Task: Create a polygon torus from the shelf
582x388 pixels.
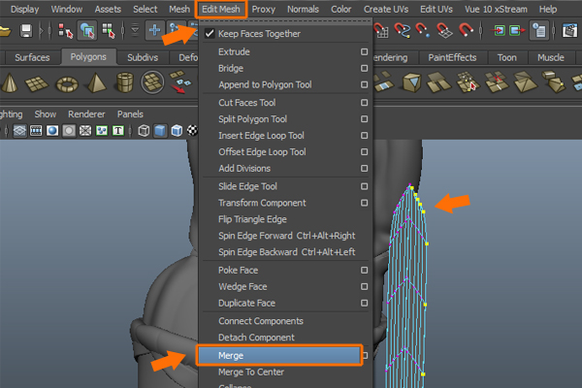Action: click(67, 84)
